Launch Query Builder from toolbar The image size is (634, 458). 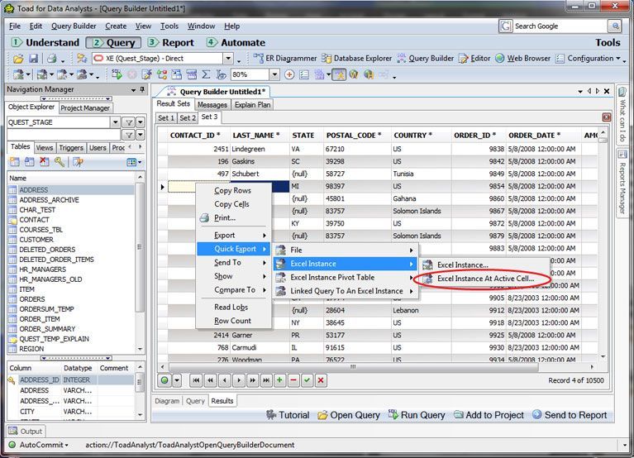[x=426, y=59]
